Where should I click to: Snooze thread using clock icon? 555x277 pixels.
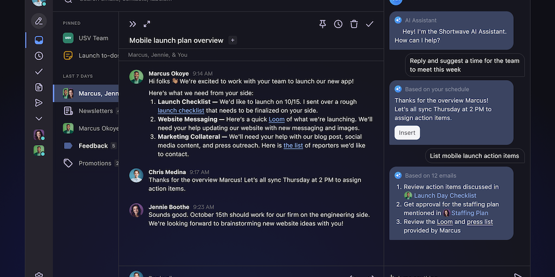pyautogui.click(x=338, y=24)
